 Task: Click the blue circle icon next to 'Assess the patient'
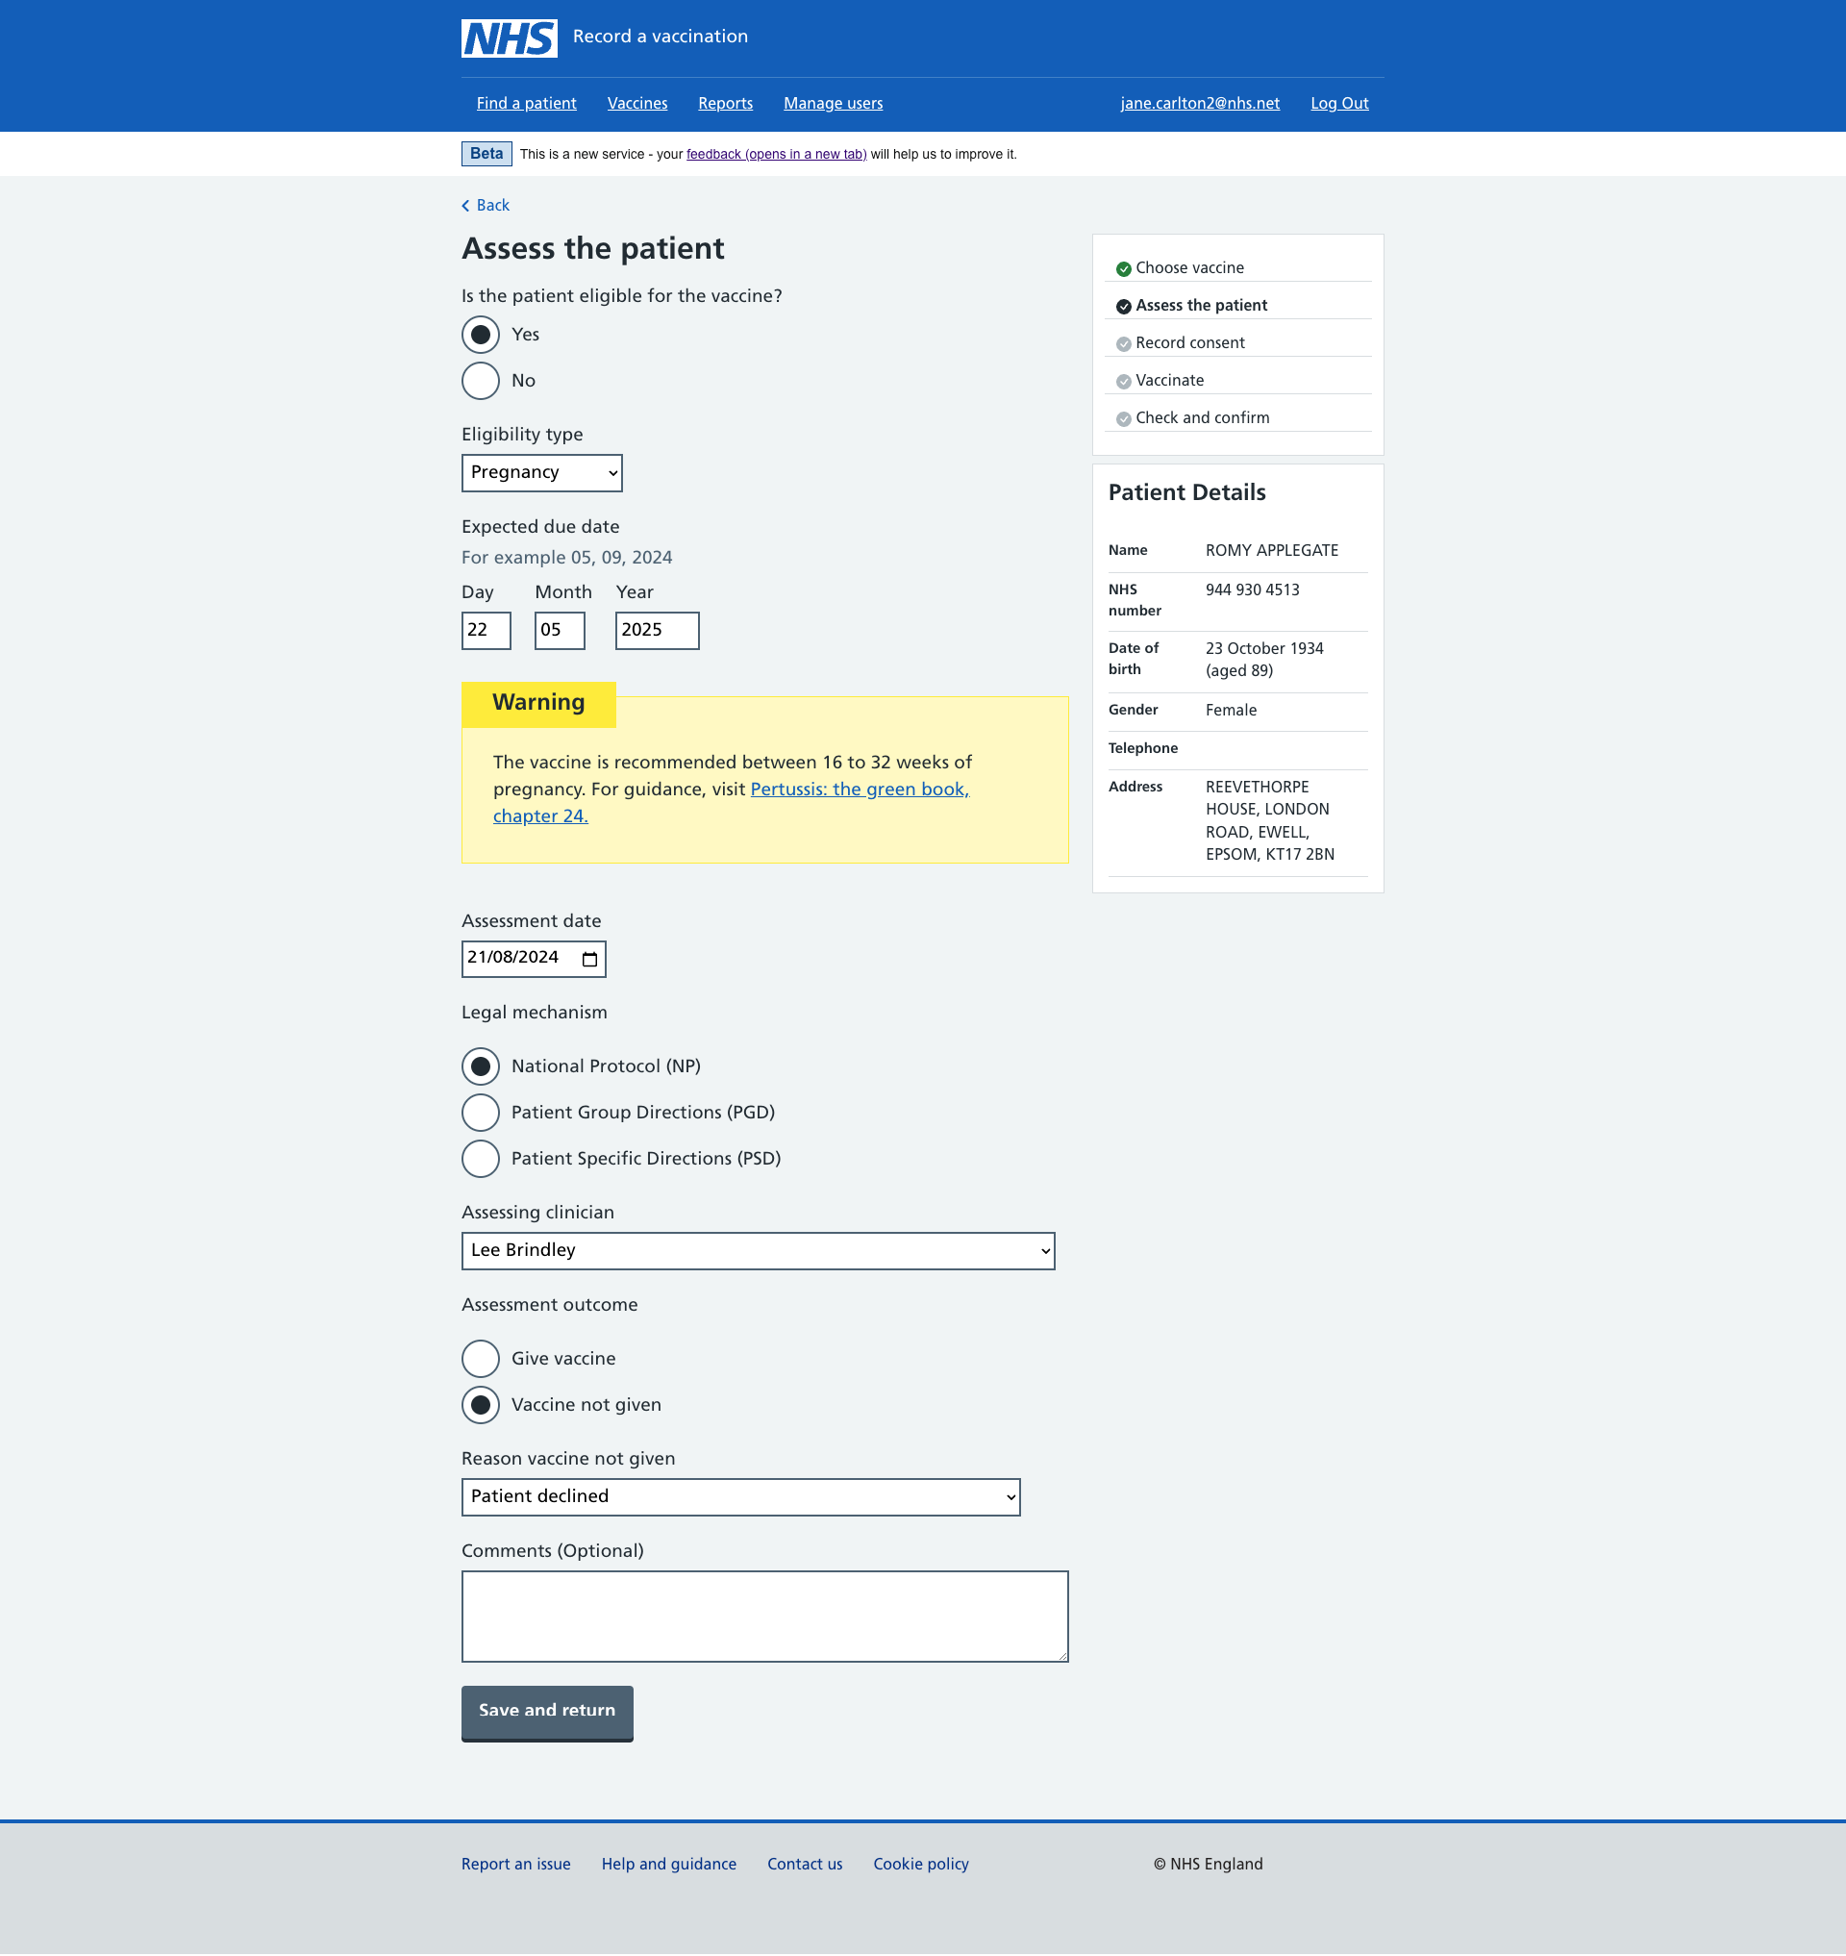[1123, 306]
